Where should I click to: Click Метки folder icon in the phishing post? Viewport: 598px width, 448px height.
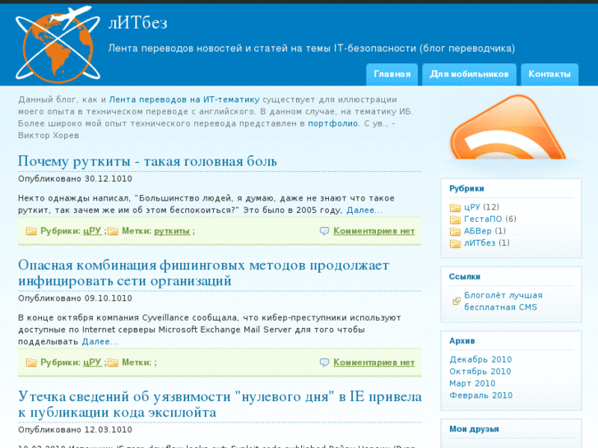coord(113,363)
